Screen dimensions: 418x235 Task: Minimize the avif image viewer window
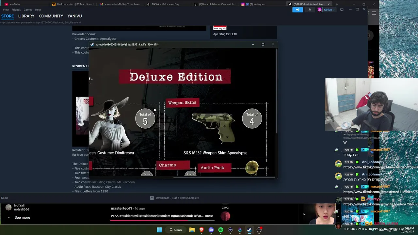tap(253, 44)
